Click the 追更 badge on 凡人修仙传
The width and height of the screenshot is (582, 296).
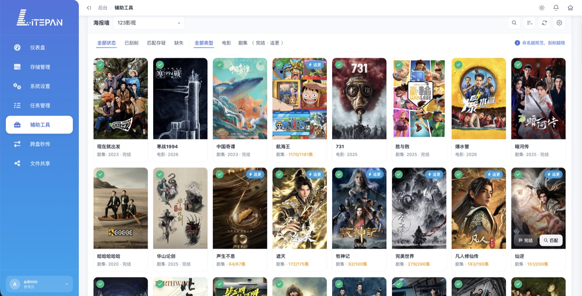point(494,175)
